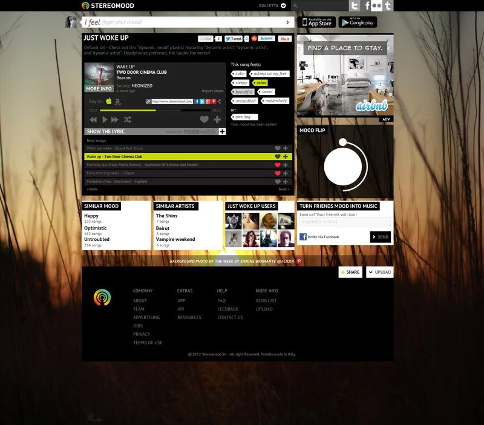
Task: Play the current song
Action: (105, 119)
